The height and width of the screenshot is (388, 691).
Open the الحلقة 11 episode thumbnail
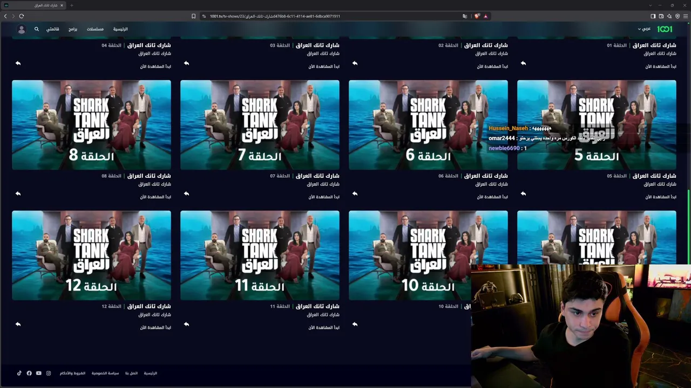point(260,255)
